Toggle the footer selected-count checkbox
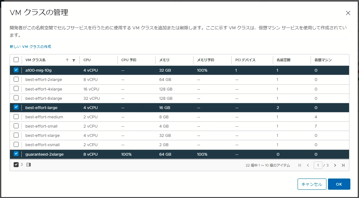The image size is (359, 198). pyautogui.click(x=16, y=165)
